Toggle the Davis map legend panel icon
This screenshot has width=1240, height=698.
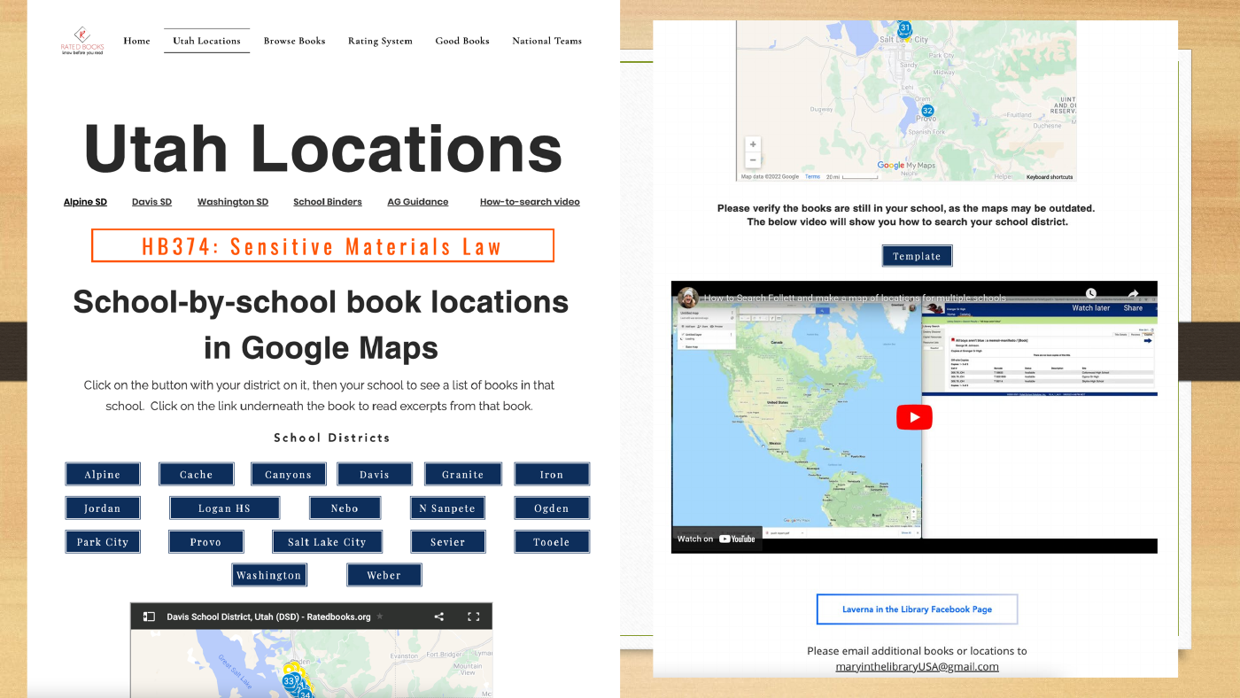[149, 617]
